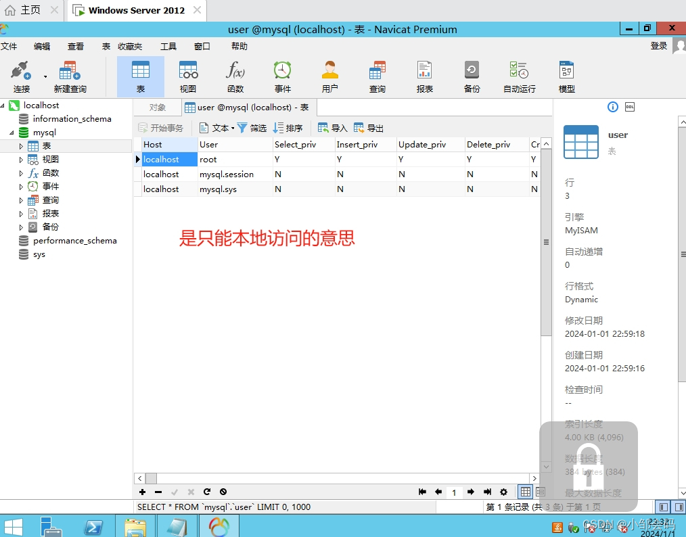Screen dimensions: 686x537
Task: Go to the previous page arrow
Action: (438, 492)
